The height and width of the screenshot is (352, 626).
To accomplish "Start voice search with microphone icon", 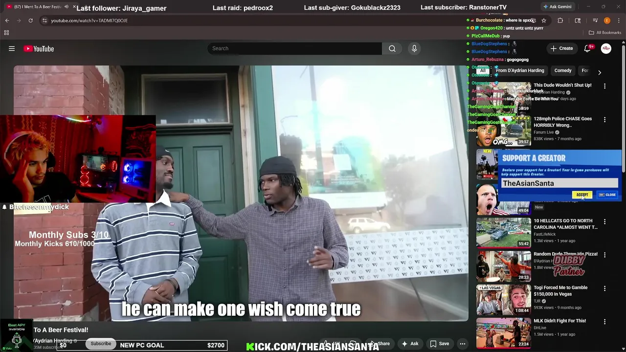I will pyautogui.click(x=414, y=48).
